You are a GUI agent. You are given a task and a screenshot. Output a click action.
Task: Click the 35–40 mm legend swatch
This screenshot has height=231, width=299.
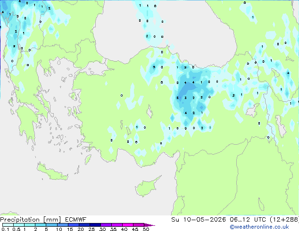(x=117, y=225)
